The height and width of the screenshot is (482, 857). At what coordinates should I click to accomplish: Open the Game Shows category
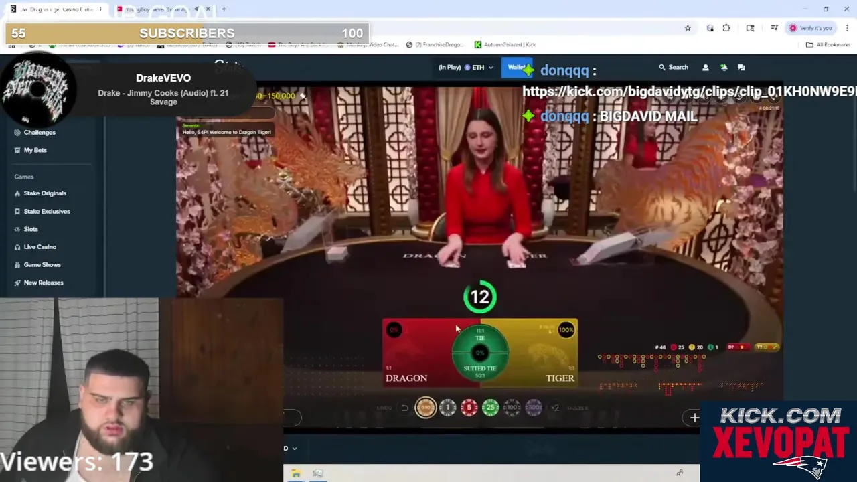pos(37,265)
